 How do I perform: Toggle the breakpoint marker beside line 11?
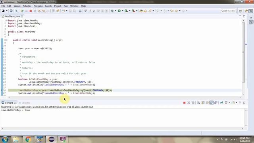tap(2, 48)
